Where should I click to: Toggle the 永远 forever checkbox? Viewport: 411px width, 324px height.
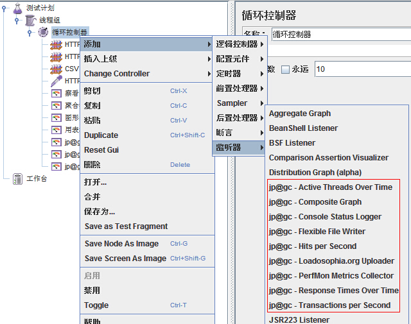[x=286, y=69]
